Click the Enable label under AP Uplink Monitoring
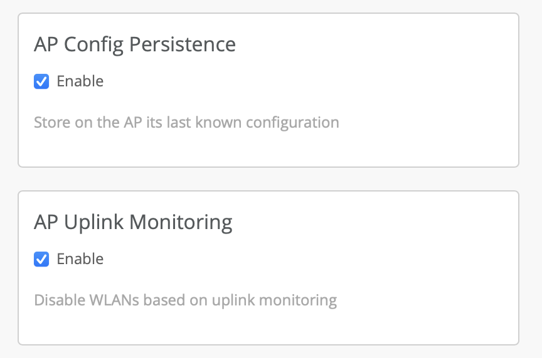Viewport: 542px width, 358px height. [80, 259]
